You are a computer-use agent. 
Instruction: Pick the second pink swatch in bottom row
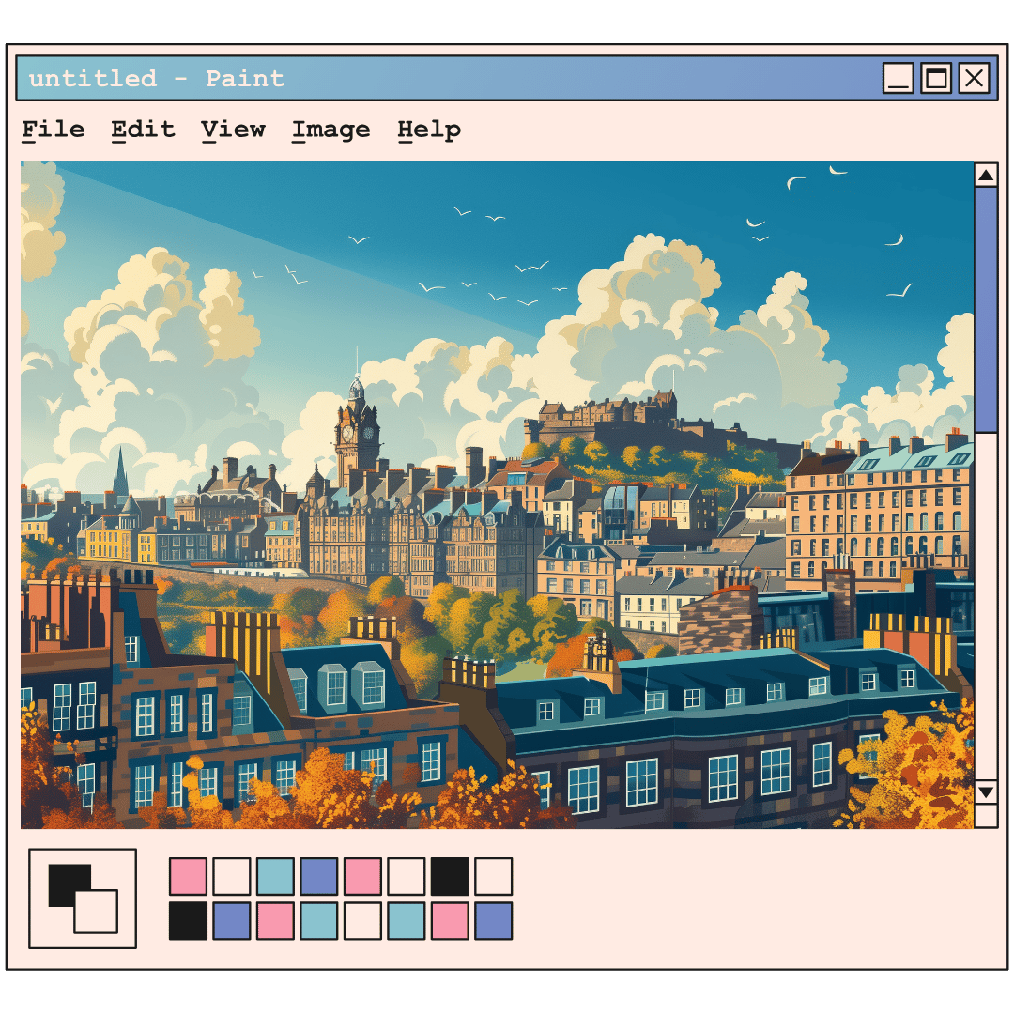[x=450, y=921]
